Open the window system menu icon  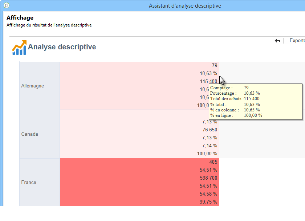[6, 5]
